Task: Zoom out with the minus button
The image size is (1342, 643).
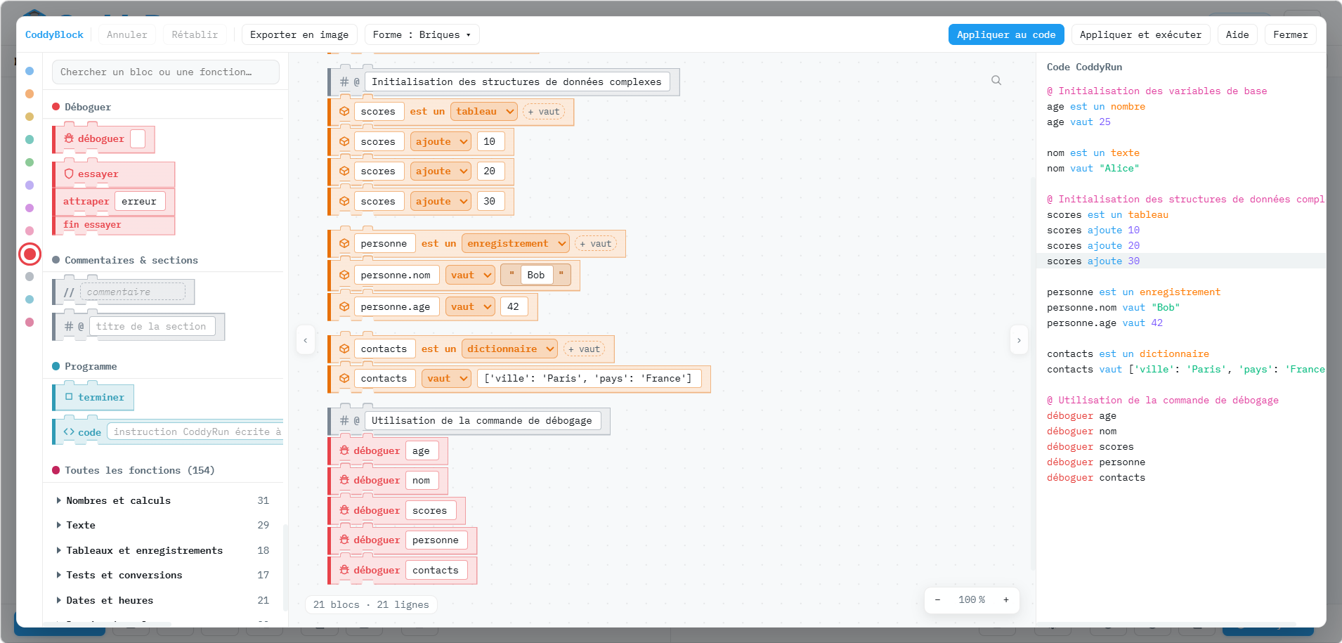Action: 937,599
